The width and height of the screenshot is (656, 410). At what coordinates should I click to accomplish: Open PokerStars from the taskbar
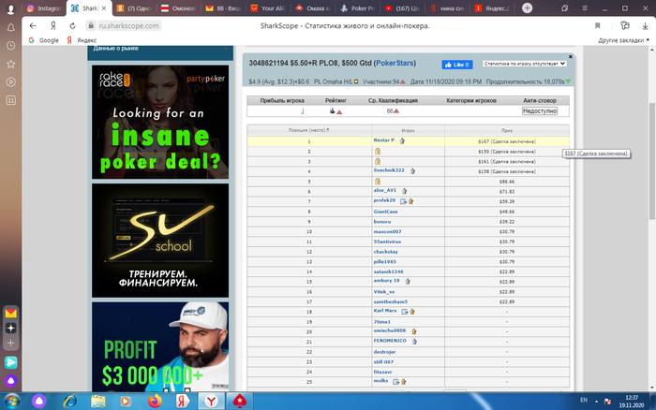[240, 402]
